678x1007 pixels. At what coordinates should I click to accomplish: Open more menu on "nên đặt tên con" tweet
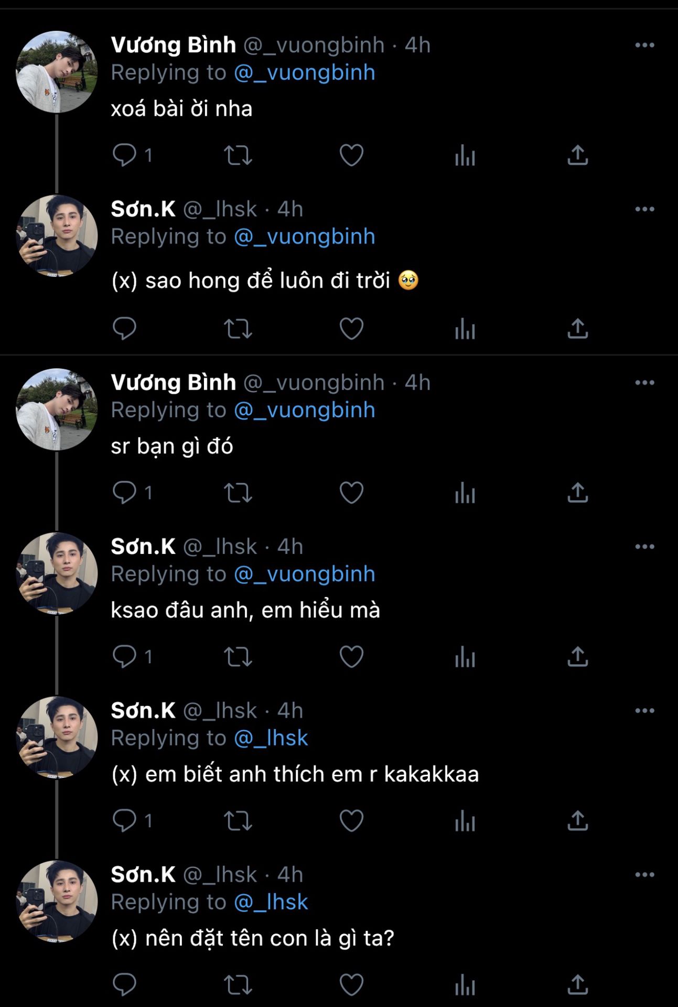coord(644,875)
